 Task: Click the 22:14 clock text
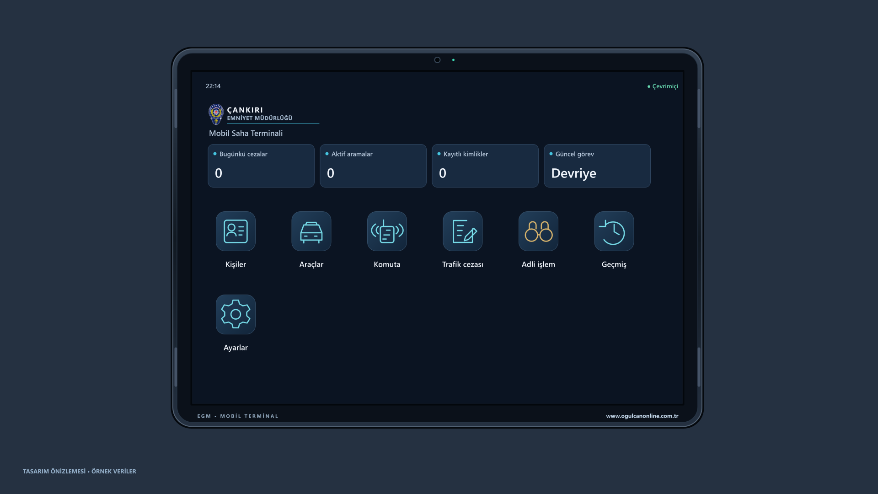point(213,86)
